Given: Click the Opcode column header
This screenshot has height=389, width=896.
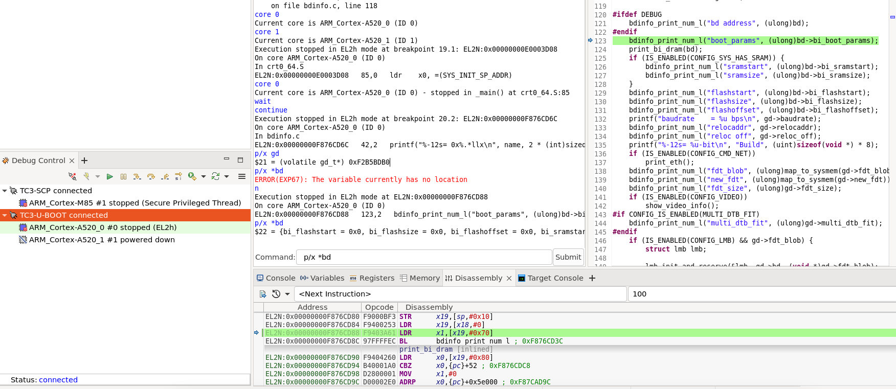Looking at the screenshot, I should tap(379, 307).
